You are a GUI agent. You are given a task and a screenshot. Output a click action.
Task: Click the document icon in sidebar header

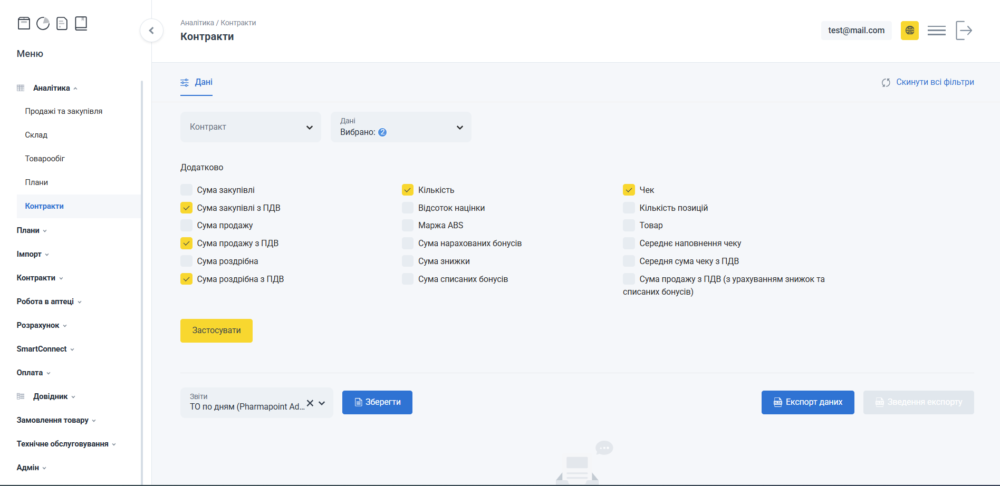62,23
